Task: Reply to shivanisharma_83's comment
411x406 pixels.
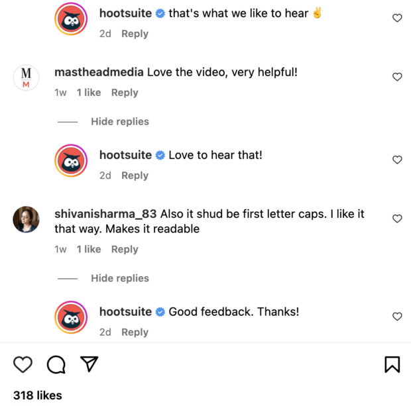Action: [x=125, y=249]
